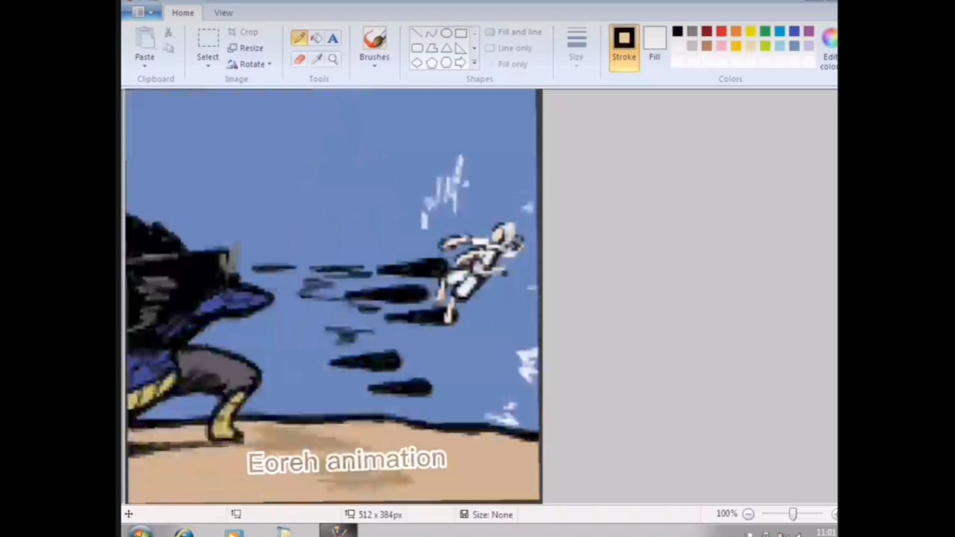Select the Fill color box
The image size is (955, 537).
click(x=654, y=44)
